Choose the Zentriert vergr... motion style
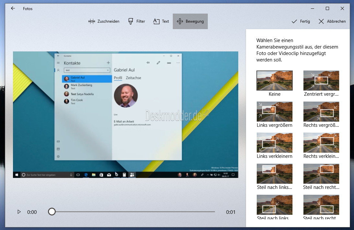This screenshot has height=230, width=354. click(321, 84)
